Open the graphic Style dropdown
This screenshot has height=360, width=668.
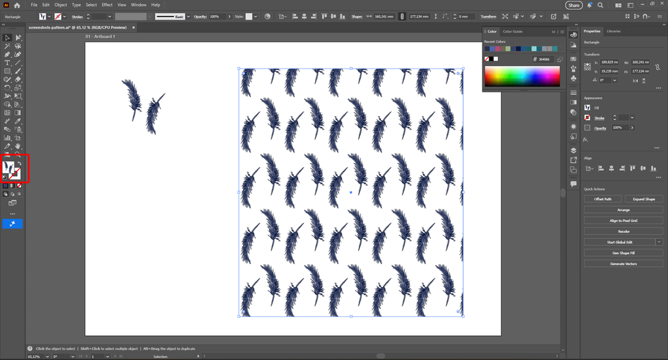[256, 16]
